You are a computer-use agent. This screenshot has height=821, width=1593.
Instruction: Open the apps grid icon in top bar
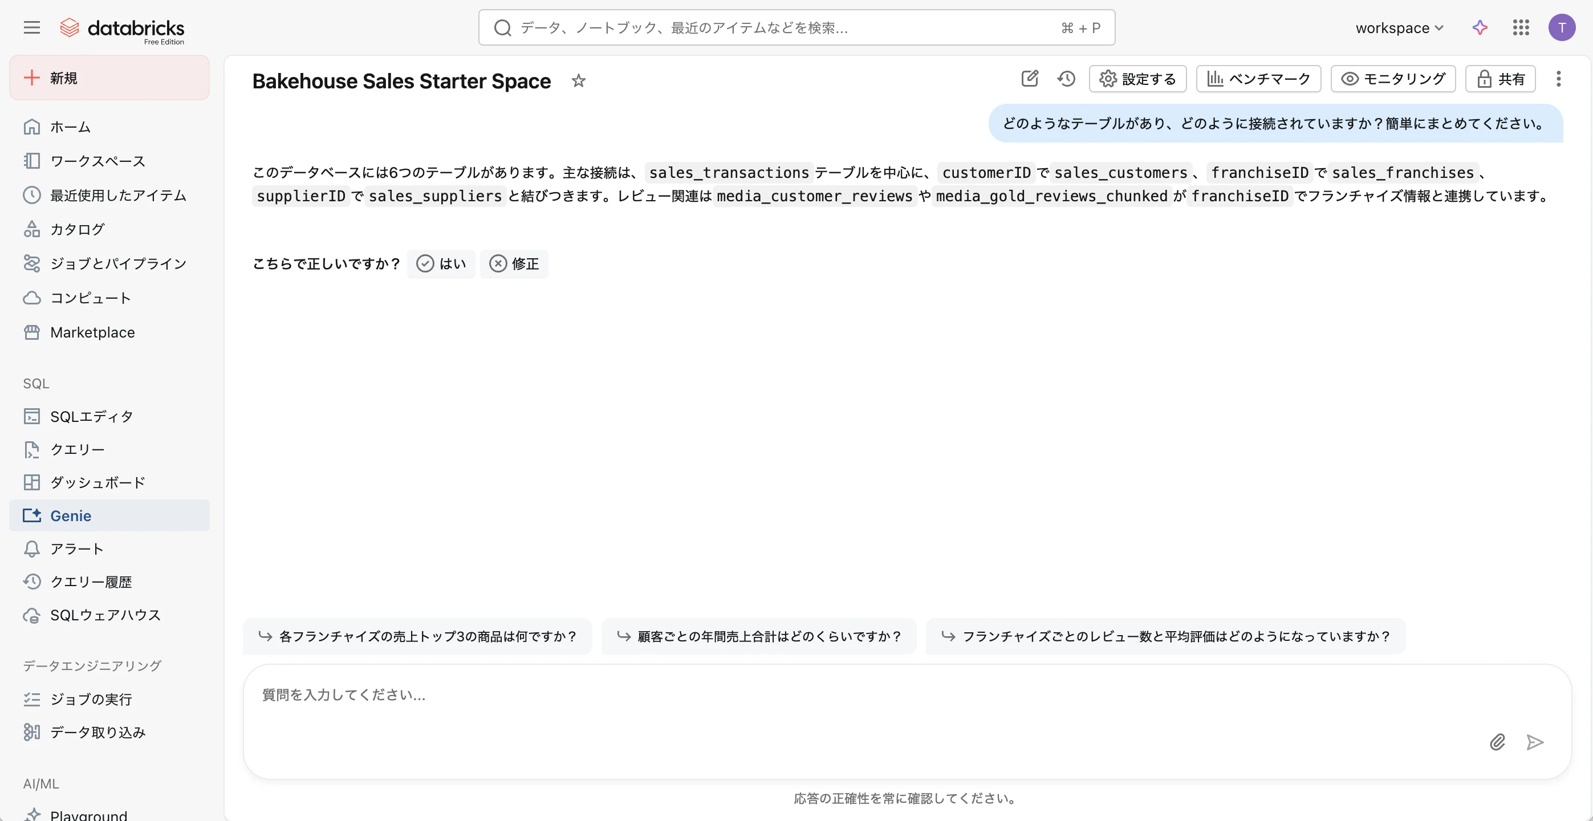coord(1521,27)
